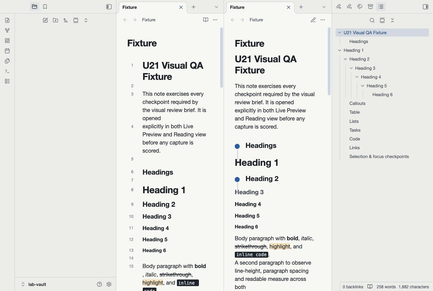Click the left editor pane scrollbar
The width and height of the screenshot is (433, 291).
[x=222, y=58]
